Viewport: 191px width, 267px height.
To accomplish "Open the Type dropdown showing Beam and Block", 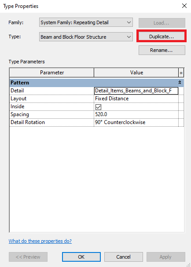I will pyautogui.click(x=86, y=37).
